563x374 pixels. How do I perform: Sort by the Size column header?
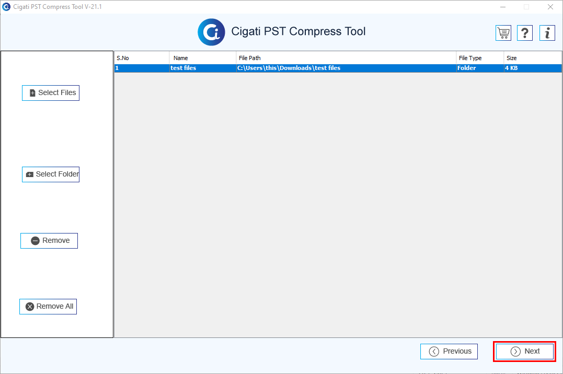[533, 58]
